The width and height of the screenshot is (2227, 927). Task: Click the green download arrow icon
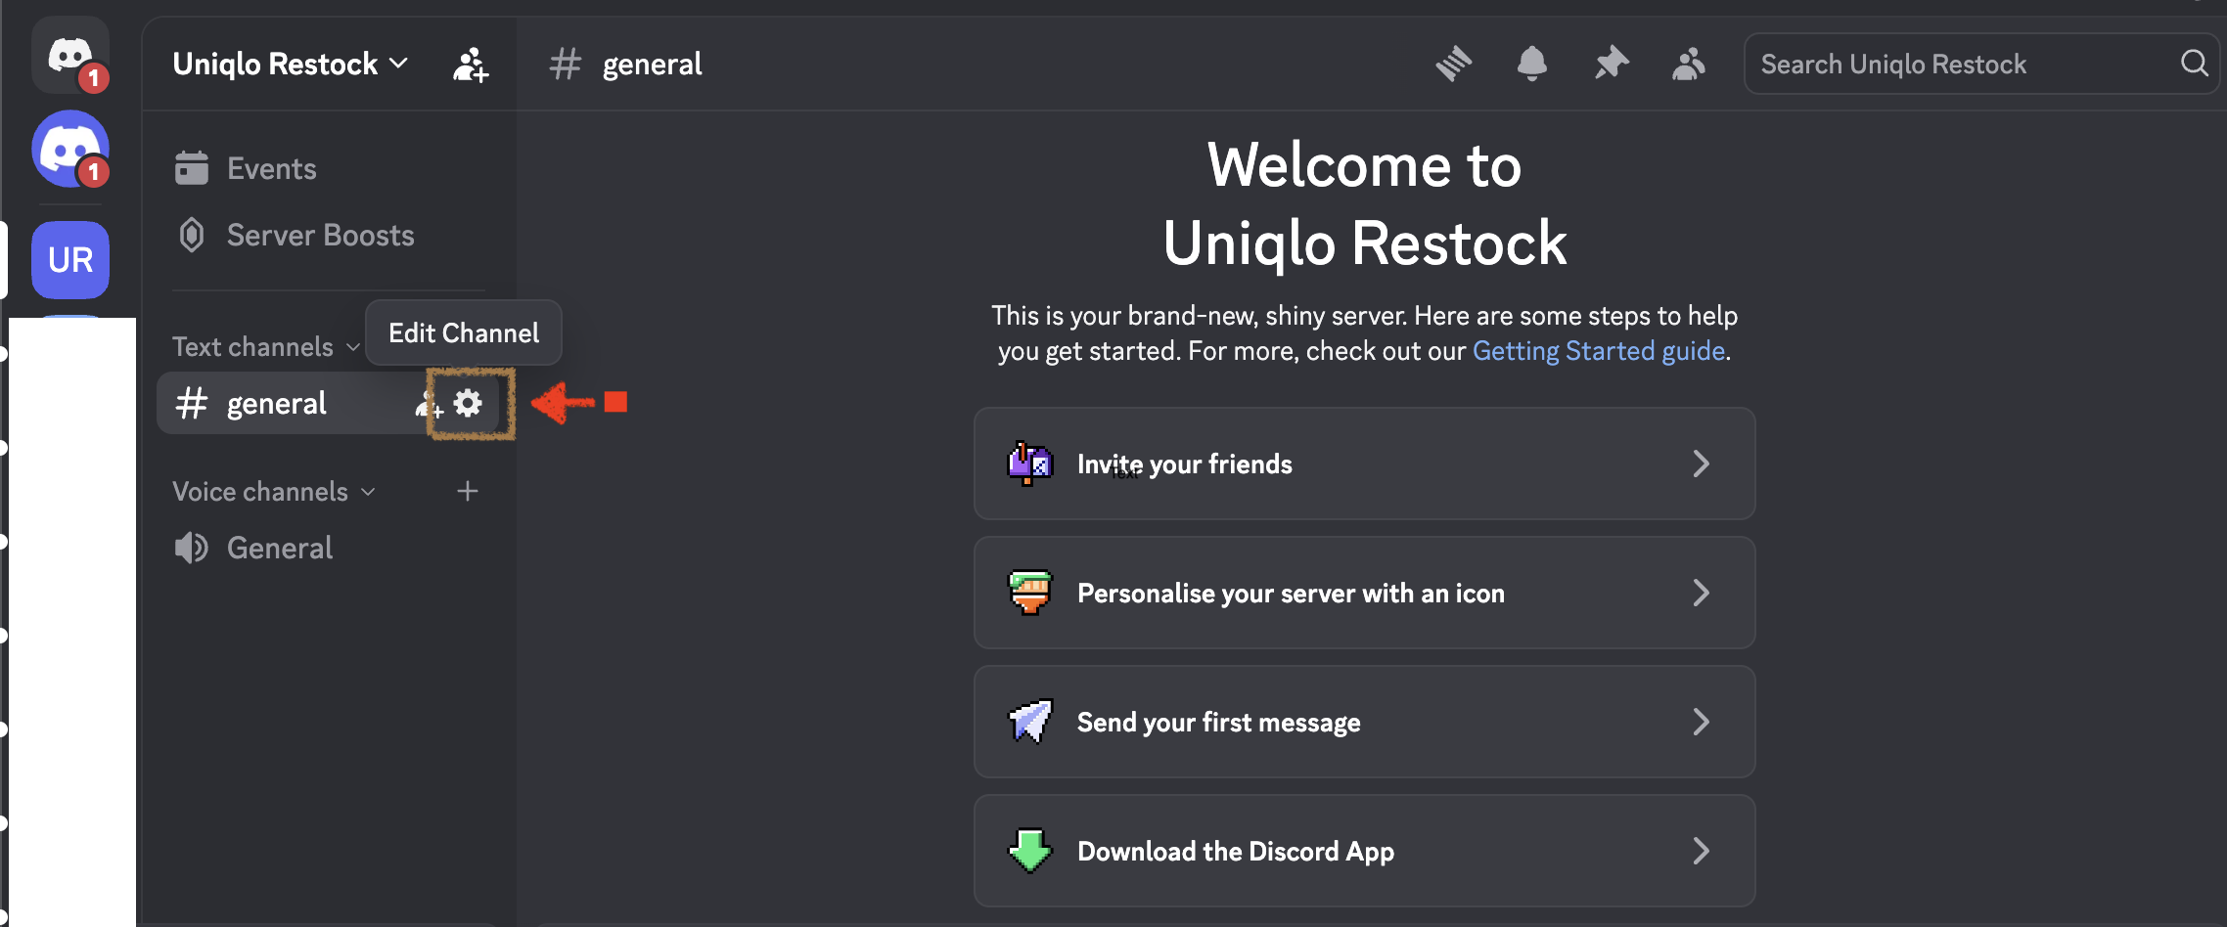coord(1029,851)
